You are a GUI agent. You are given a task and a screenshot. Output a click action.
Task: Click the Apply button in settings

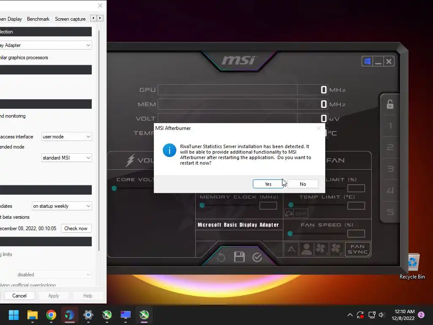pos(54,296)
